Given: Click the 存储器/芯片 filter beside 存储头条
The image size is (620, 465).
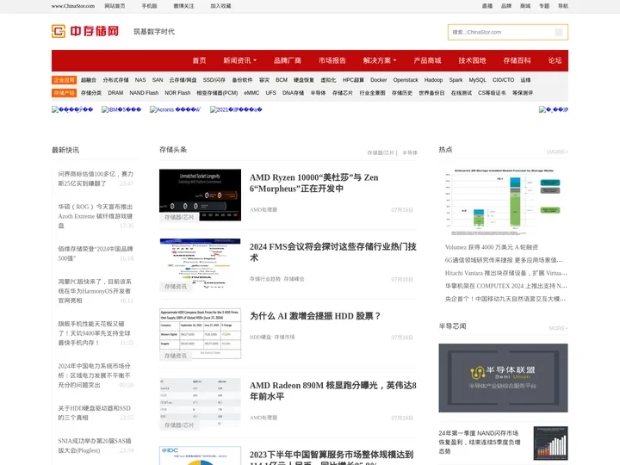Looking at the screenshot, I should (381, 152).
